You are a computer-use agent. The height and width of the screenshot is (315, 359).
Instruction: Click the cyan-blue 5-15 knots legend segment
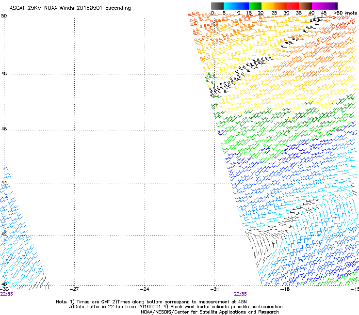coord(236,6)
